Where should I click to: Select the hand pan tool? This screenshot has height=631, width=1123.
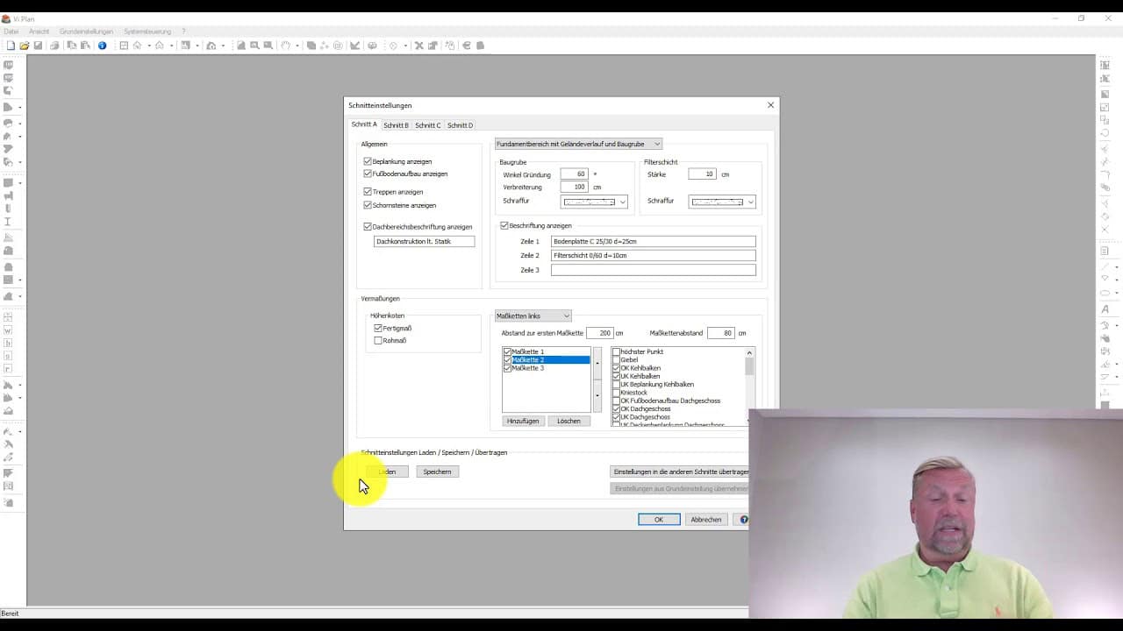(x=285, y=46)
